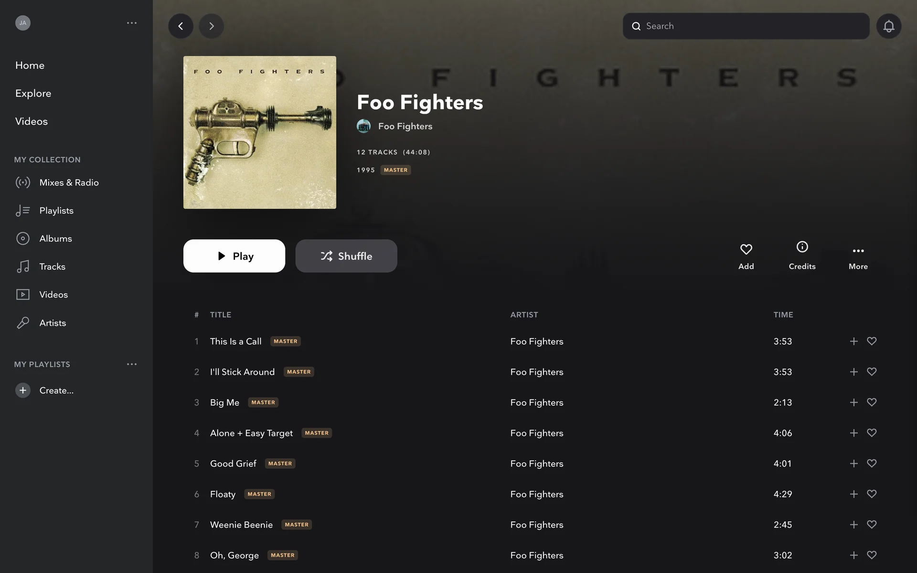Open the Foo Fighters artist link
The width and height of the screenshot is (917, 573).
(x=405, y=126)
